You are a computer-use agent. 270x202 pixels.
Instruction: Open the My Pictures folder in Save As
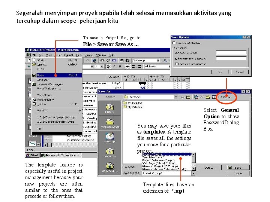click(x=133, y=107)
